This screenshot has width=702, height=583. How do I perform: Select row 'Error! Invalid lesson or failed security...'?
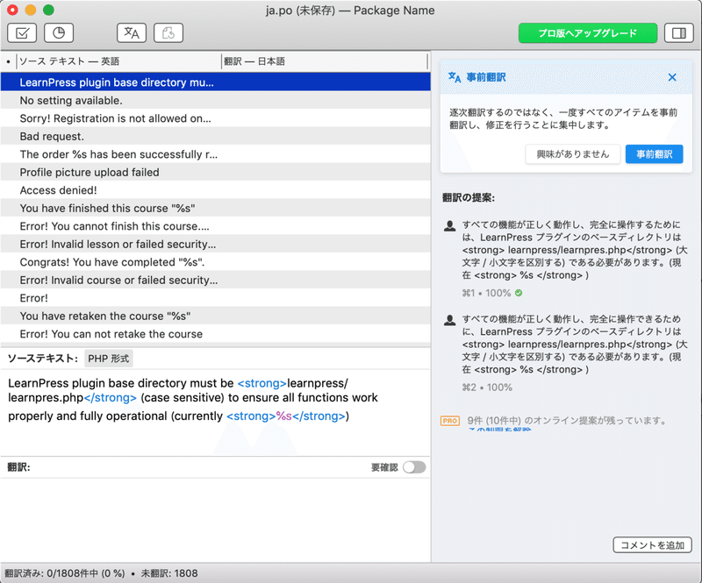[215, 244]
